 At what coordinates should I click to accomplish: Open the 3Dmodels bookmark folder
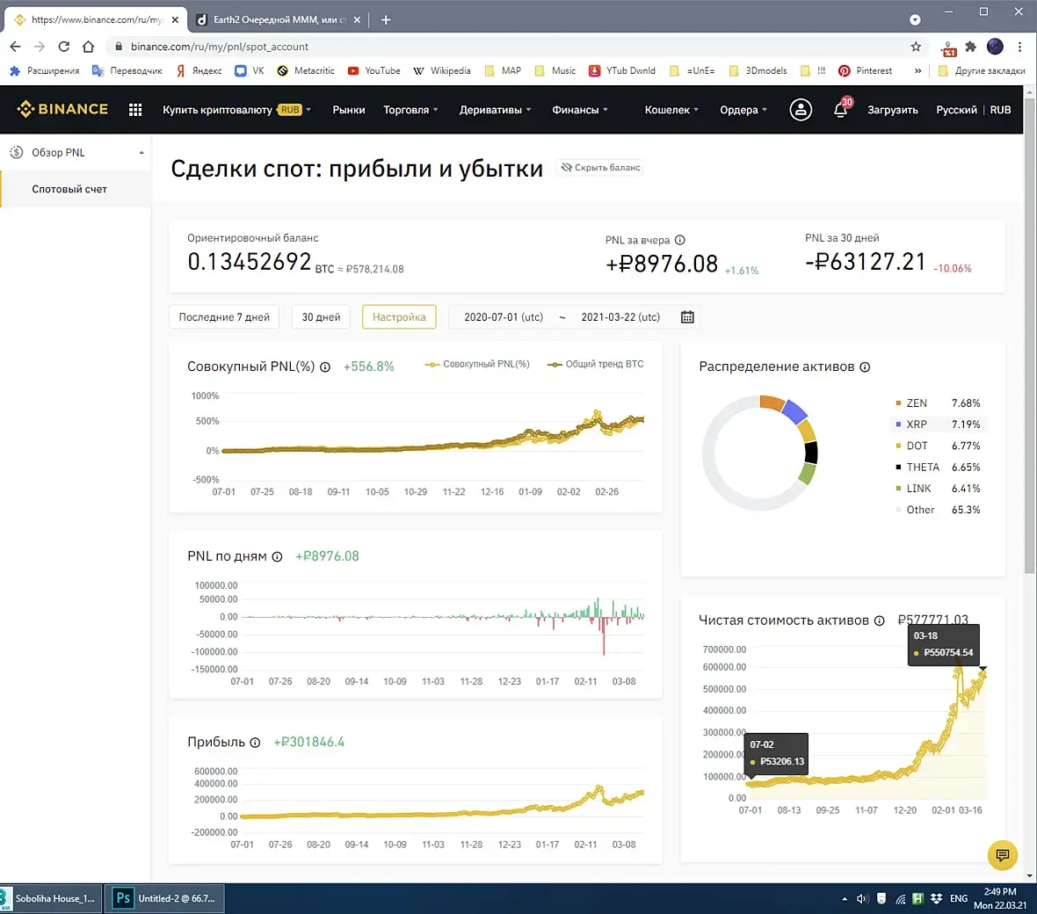click(x=758, y=71)
